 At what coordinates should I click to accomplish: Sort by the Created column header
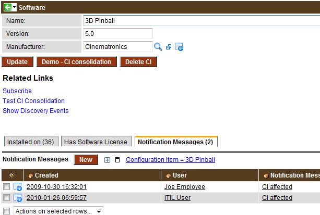46,175
